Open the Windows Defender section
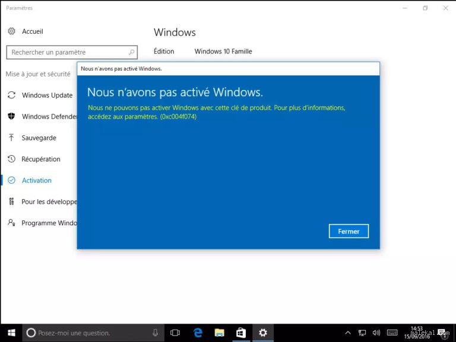Image resolution: width=456 pixels, height=342 pixels. click(x=49, y=116)
